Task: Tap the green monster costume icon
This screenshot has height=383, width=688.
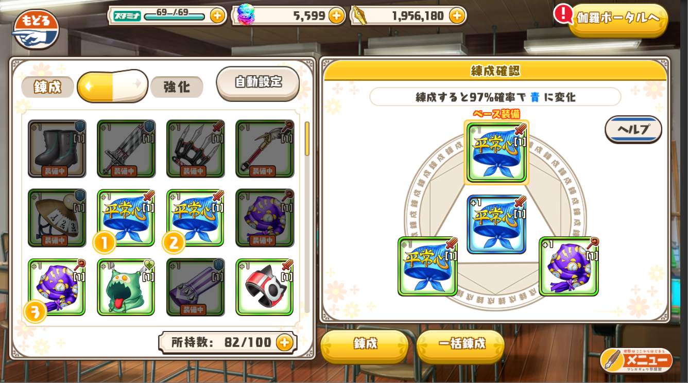Action: (126, 287)
